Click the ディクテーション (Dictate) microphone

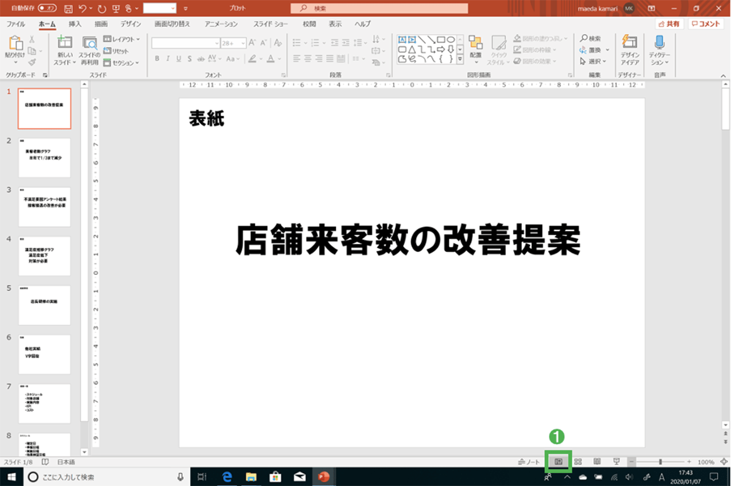[x=660, y=50]
